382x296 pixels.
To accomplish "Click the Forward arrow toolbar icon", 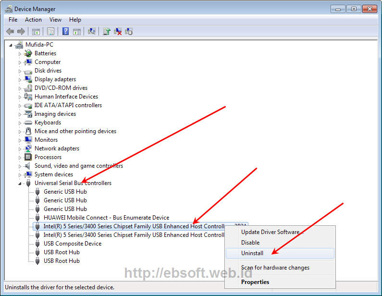I will click(x=21, y=31).
